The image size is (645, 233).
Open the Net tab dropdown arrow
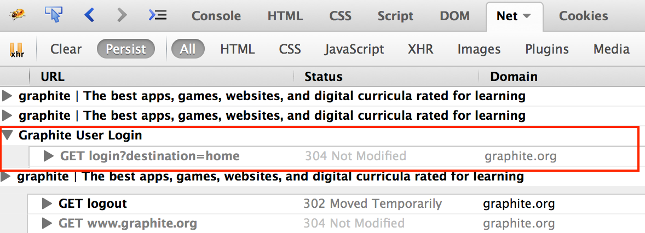[527, 16]
